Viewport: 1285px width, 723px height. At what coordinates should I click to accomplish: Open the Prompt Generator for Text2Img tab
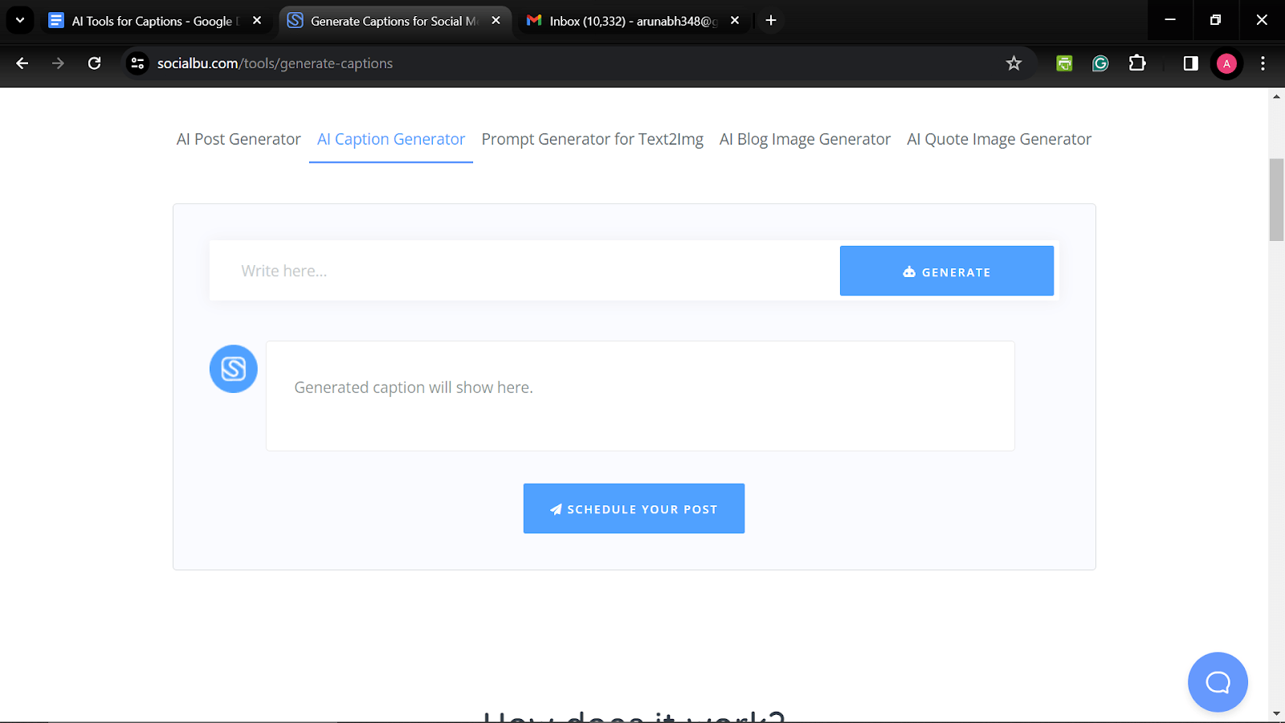coord(592,139)
